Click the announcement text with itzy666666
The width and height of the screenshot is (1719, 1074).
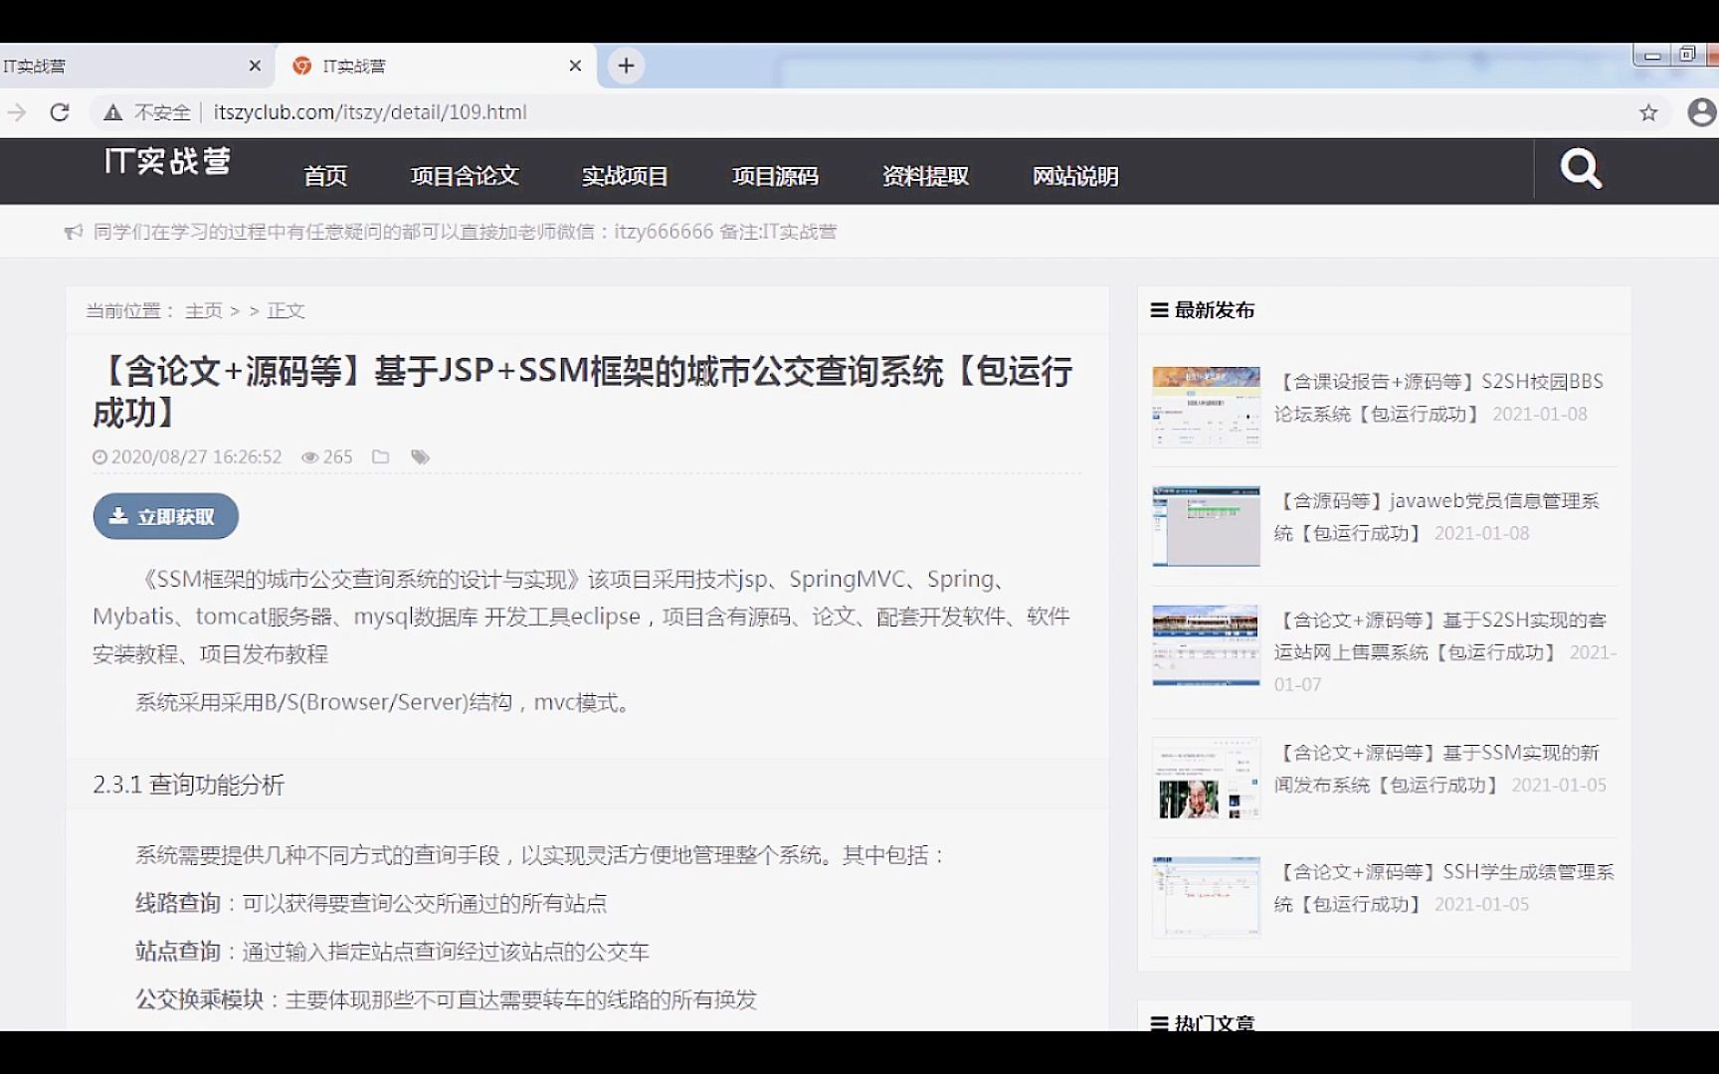pyautogui.click(x=465, y=232)
